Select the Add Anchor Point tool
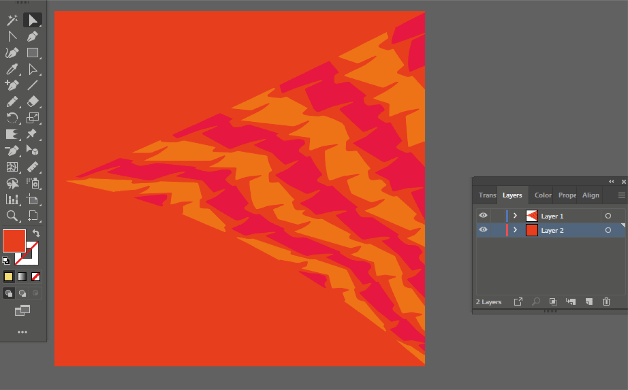628x390 pixels. pos(12,85)
